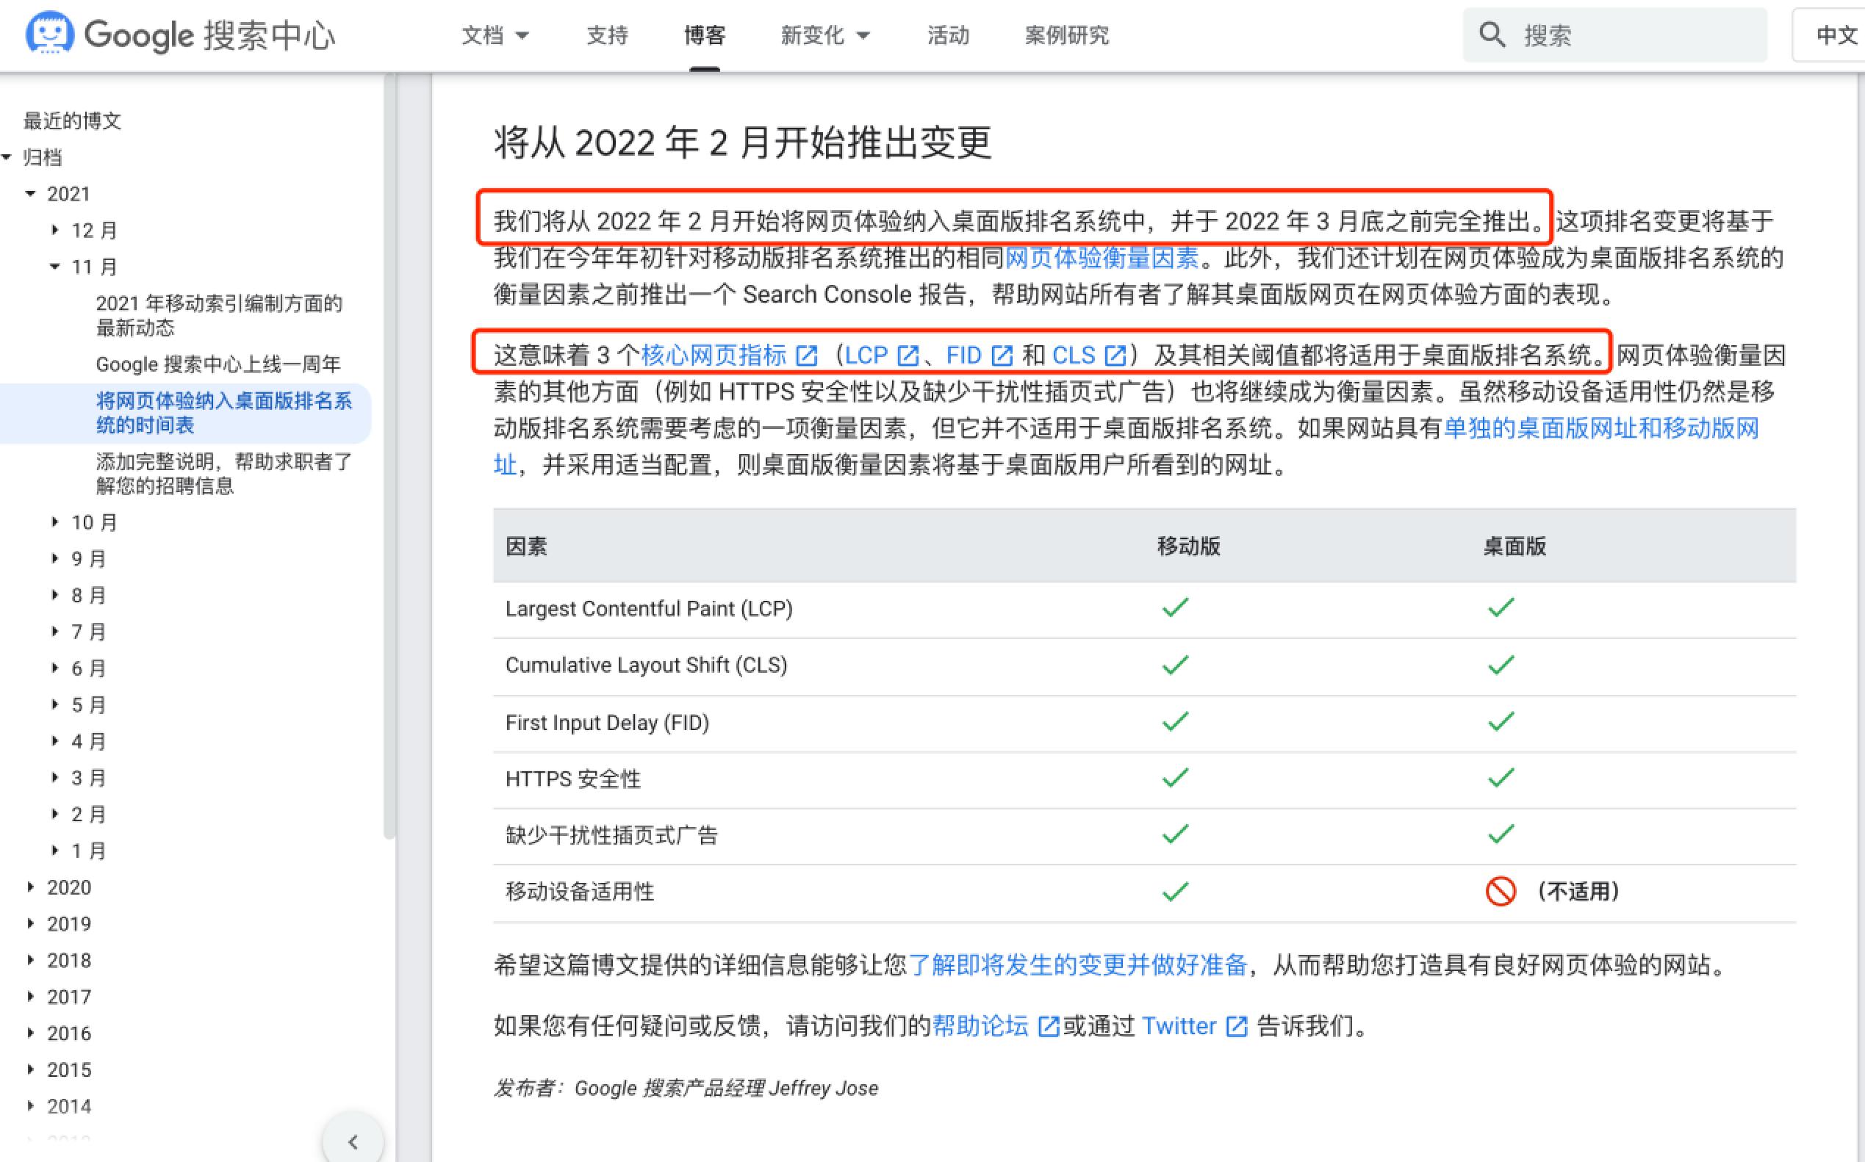The image size is (1865, 1162).
Task: Open the 新变化 dropdown menu
Action: click(x=825, y=35)
